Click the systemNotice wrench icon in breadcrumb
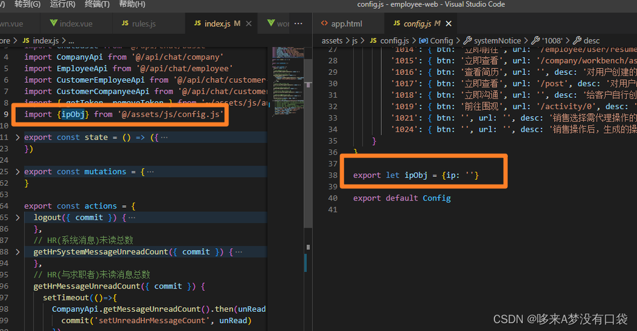637x331 pixels. (468, 41)
